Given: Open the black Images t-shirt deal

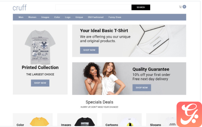Looking at the screenshot, I should click(x=77, y=120).
